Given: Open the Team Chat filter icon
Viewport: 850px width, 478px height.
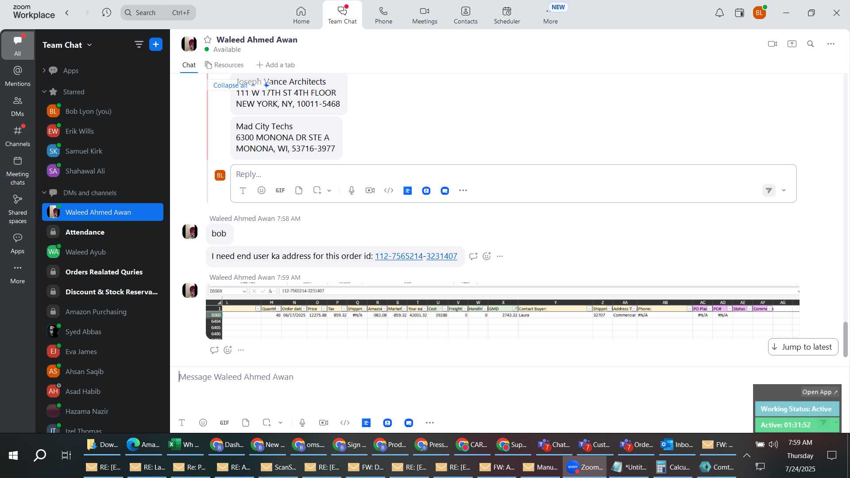Looking at the screenshot, I should (139, 44).
